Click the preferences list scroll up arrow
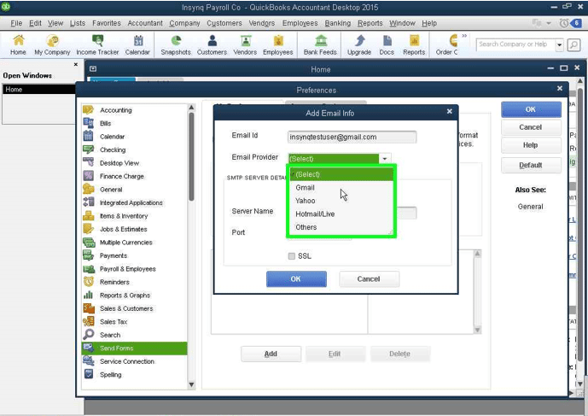The image size is (588, 416). 191,108
